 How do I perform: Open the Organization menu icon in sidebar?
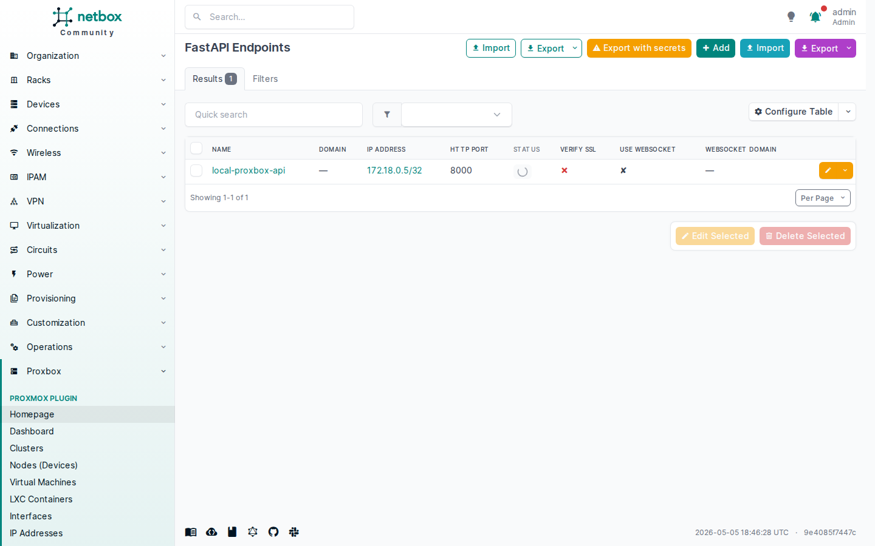pyautogui.click(x=14, y=56)
